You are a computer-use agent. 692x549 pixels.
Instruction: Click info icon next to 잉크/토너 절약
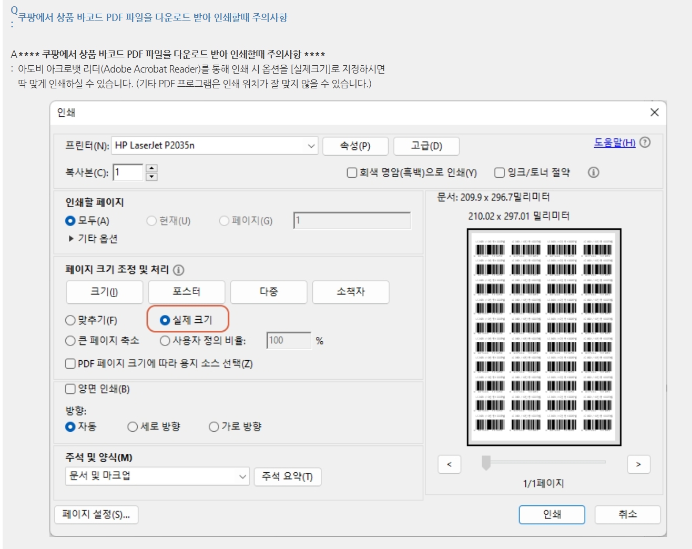[x=594, y=172]
